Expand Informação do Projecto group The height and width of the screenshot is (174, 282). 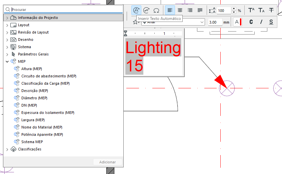pyautogui.click(x=7, y=18)
